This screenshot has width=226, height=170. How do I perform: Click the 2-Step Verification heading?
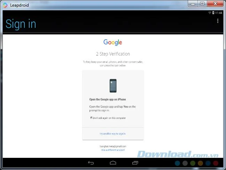[113, 54]
